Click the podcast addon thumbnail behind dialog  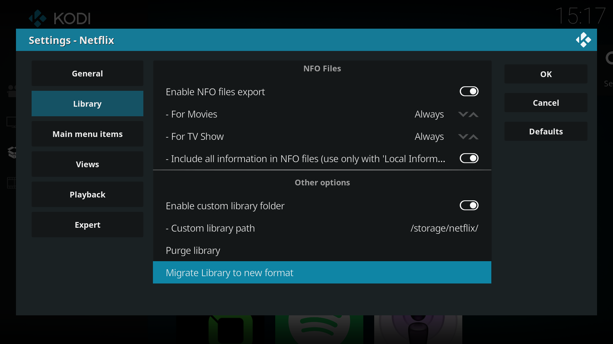[x=418, y=329]
